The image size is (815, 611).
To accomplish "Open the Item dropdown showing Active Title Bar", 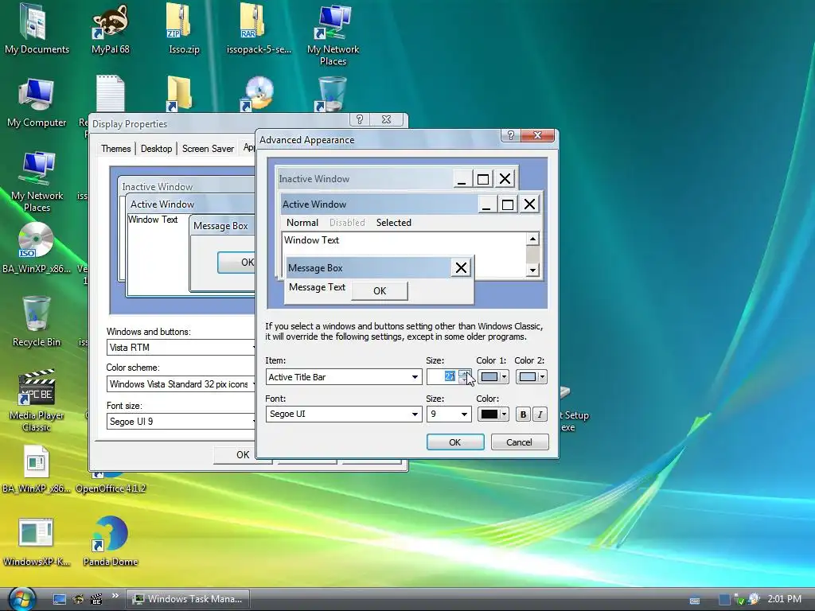I will click(x=344, y=376).
